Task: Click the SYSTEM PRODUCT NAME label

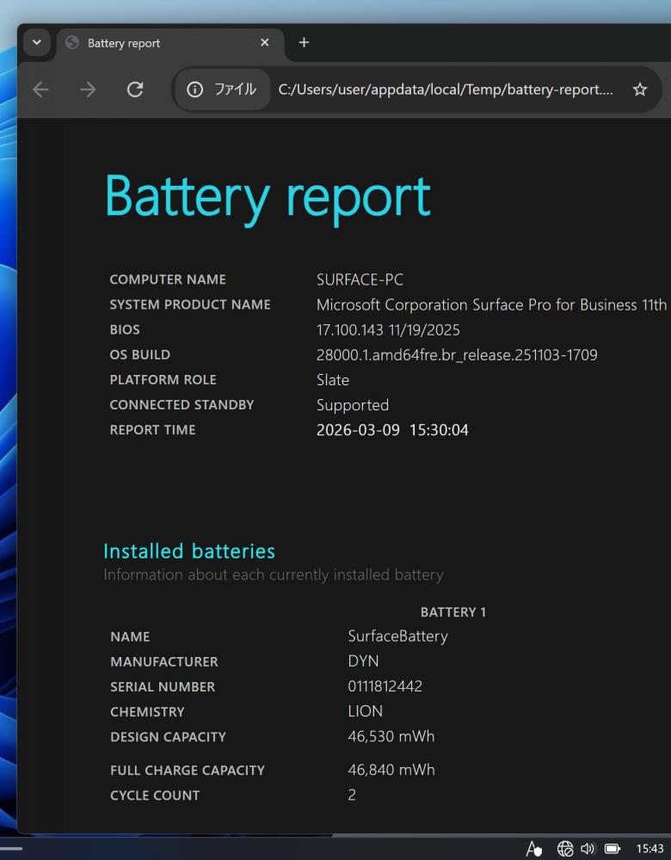Action: coord(190,304)
